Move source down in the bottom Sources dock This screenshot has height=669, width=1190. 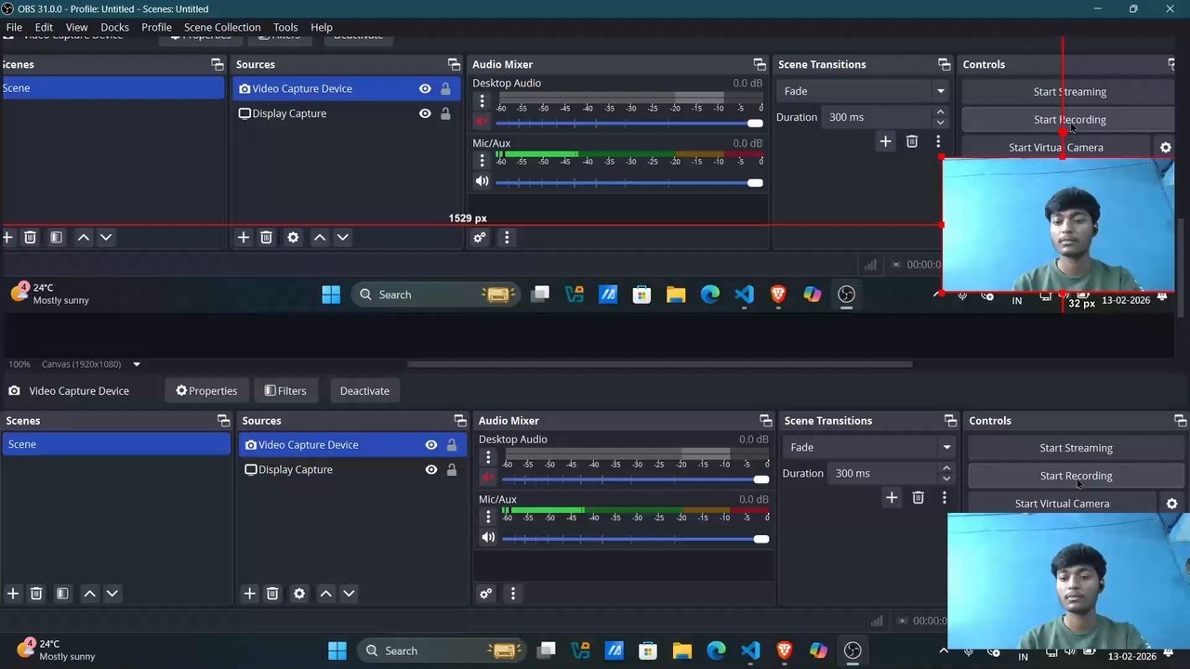coord(349,594)
